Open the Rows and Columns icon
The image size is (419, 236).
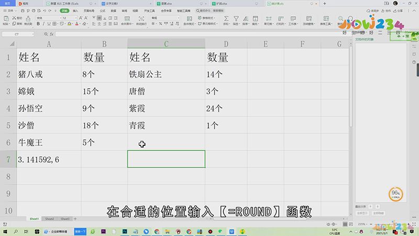coord(281,19)
